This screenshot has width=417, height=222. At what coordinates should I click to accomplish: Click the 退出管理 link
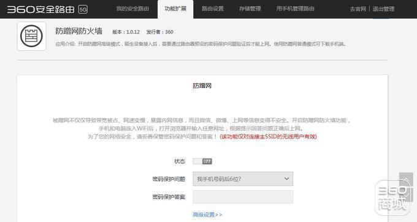[x=383, y=9]
